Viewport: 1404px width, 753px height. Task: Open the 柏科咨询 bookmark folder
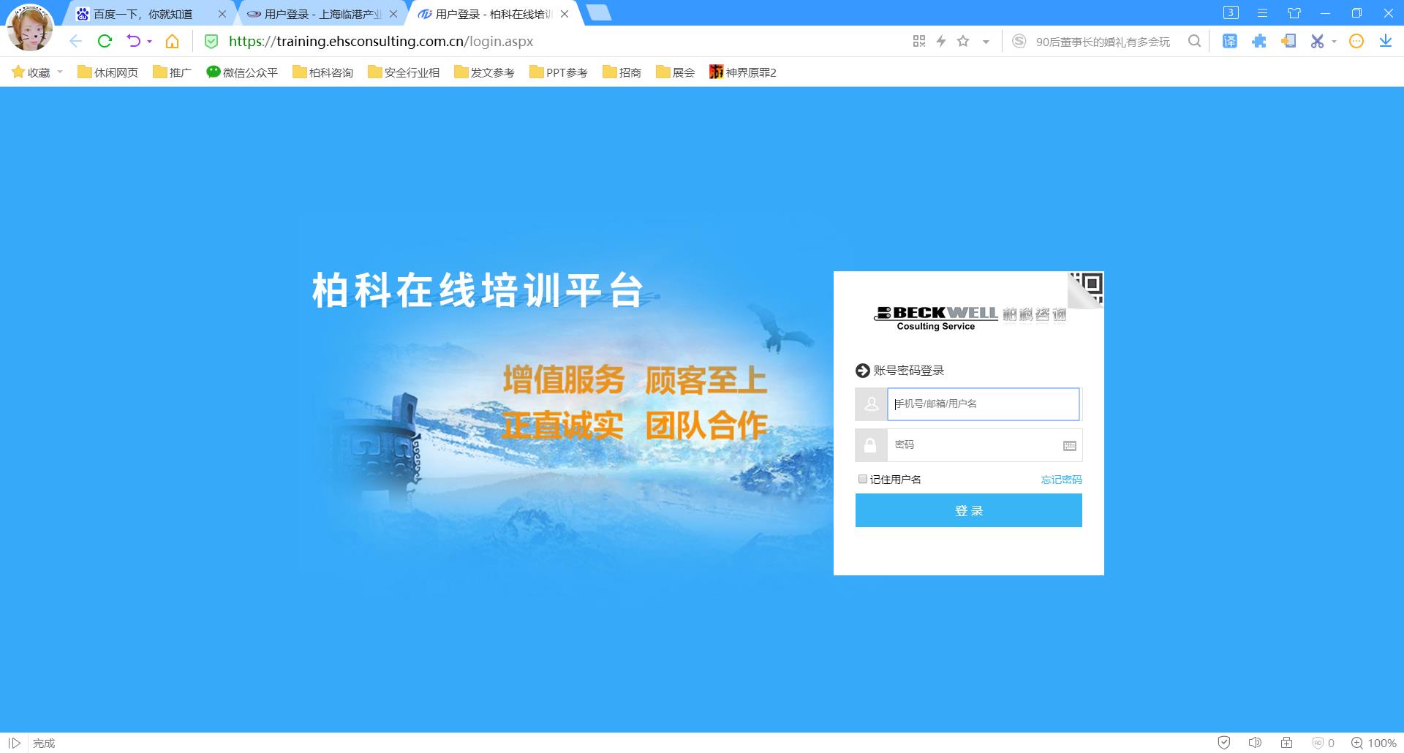click(322, 72)
